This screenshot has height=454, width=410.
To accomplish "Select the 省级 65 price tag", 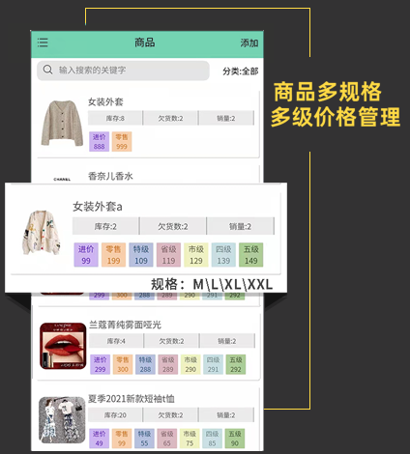I will (x=167, y=439).
